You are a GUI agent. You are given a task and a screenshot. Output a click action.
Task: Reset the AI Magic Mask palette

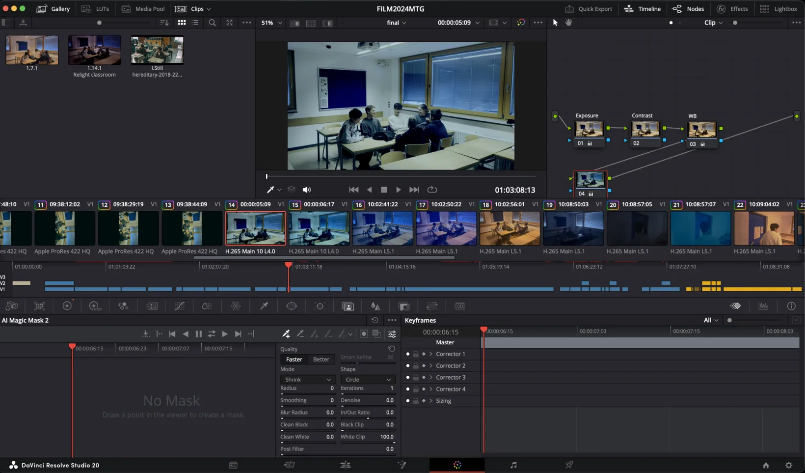tap(375, 320)
